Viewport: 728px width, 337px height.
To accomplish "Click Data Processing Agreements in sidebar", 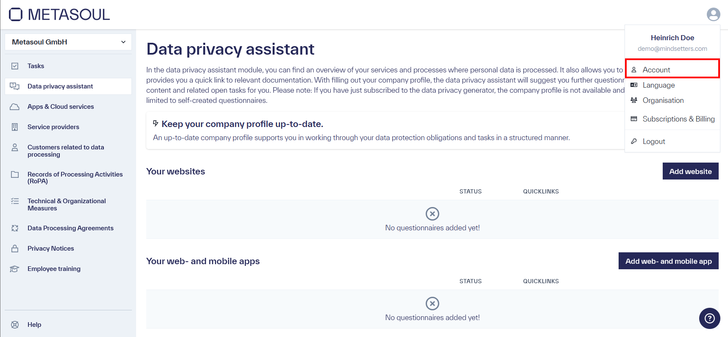I will (15, 228).
